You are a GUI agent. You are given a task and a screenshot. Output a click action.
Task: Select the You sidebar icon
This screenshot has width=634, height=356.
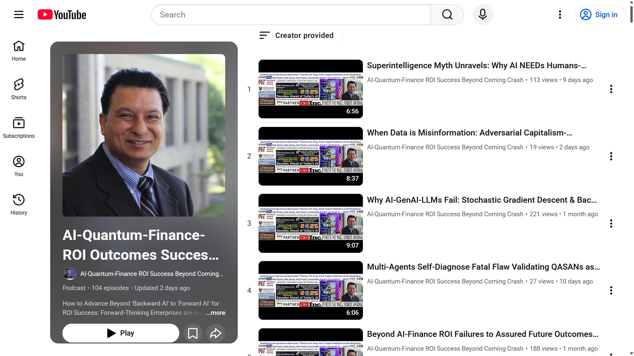tap(18, 161)
